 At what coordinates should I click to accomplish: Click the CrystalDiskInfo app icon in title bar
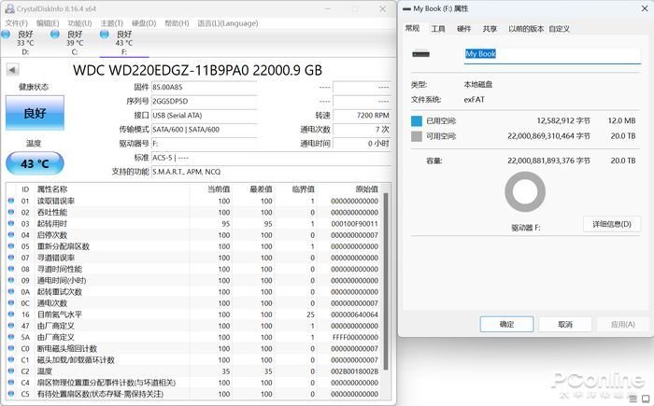tap(9, 8)
